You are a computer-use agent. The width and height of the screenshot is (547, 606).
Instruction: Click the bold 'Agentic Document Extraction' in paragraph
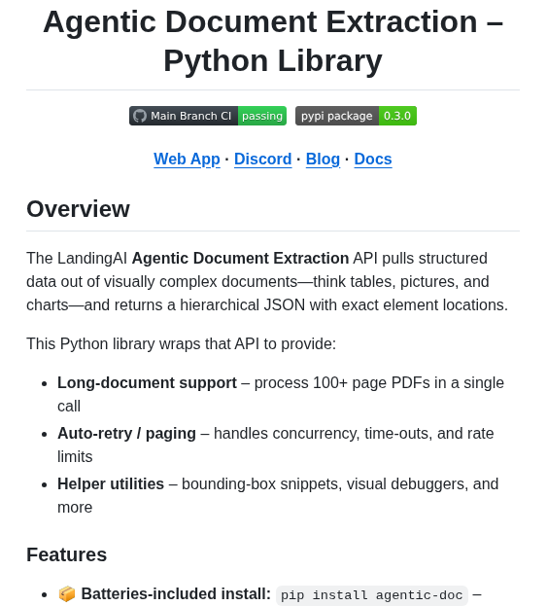pyautogui.click(x=240, y=258)
